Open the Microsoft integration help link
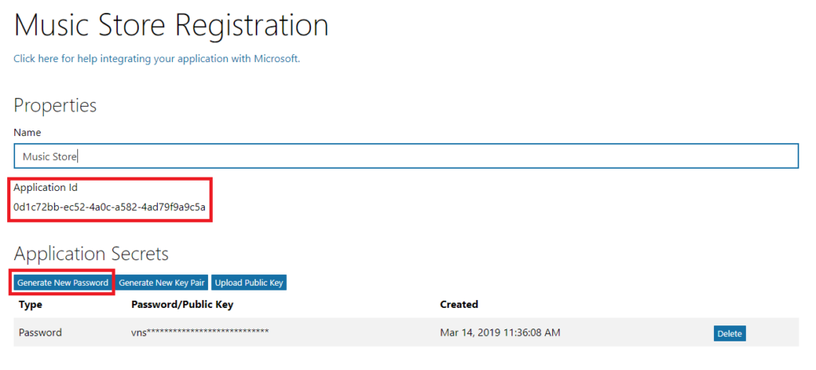Viewport: 816px width, 370px height. [157, 59]
